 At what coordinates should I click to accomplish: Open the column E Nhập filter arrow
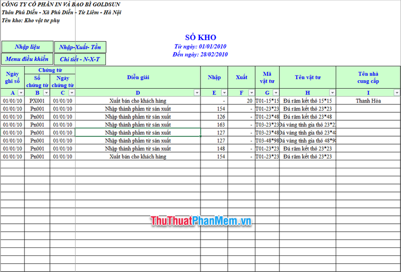coord(225,93)
